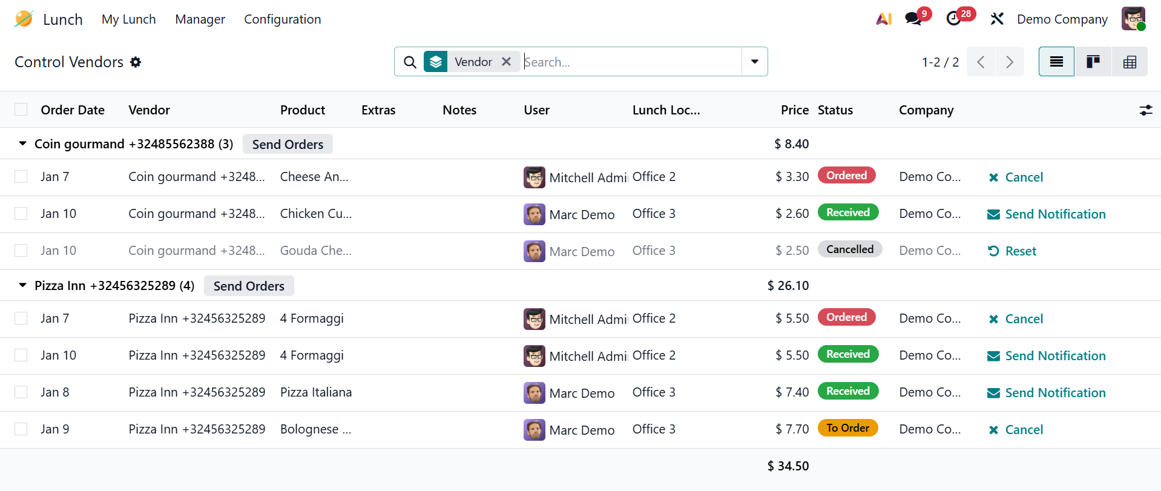Open the Configuration menu

pyautogui.click(x=282, y=19)
